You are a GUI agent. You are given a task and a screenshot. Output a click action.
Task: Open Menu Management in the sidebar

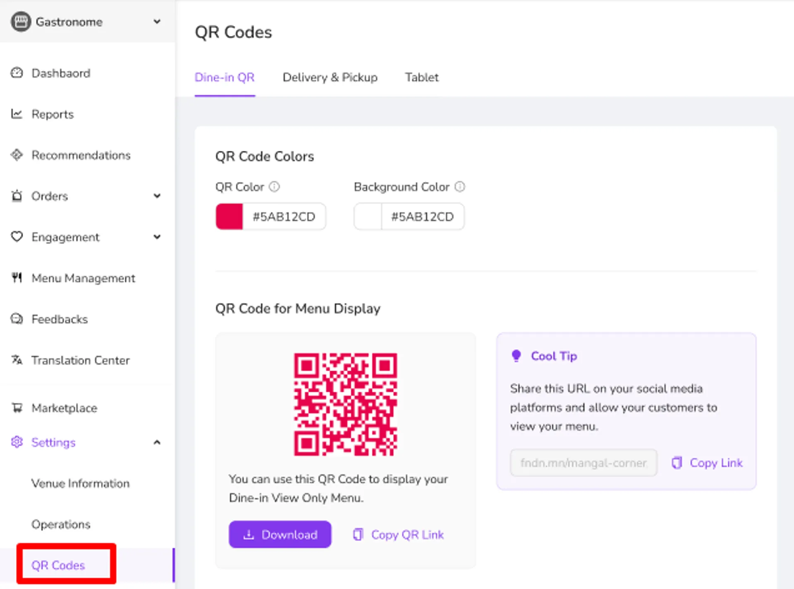tap(83, 278)
